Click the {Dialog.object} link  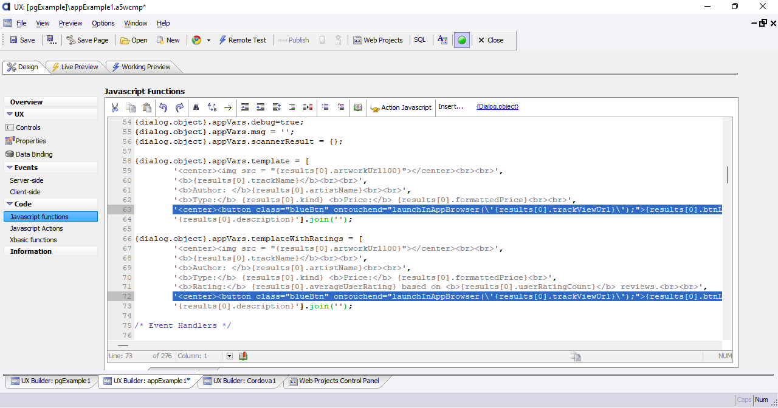[x=497, y=106]
